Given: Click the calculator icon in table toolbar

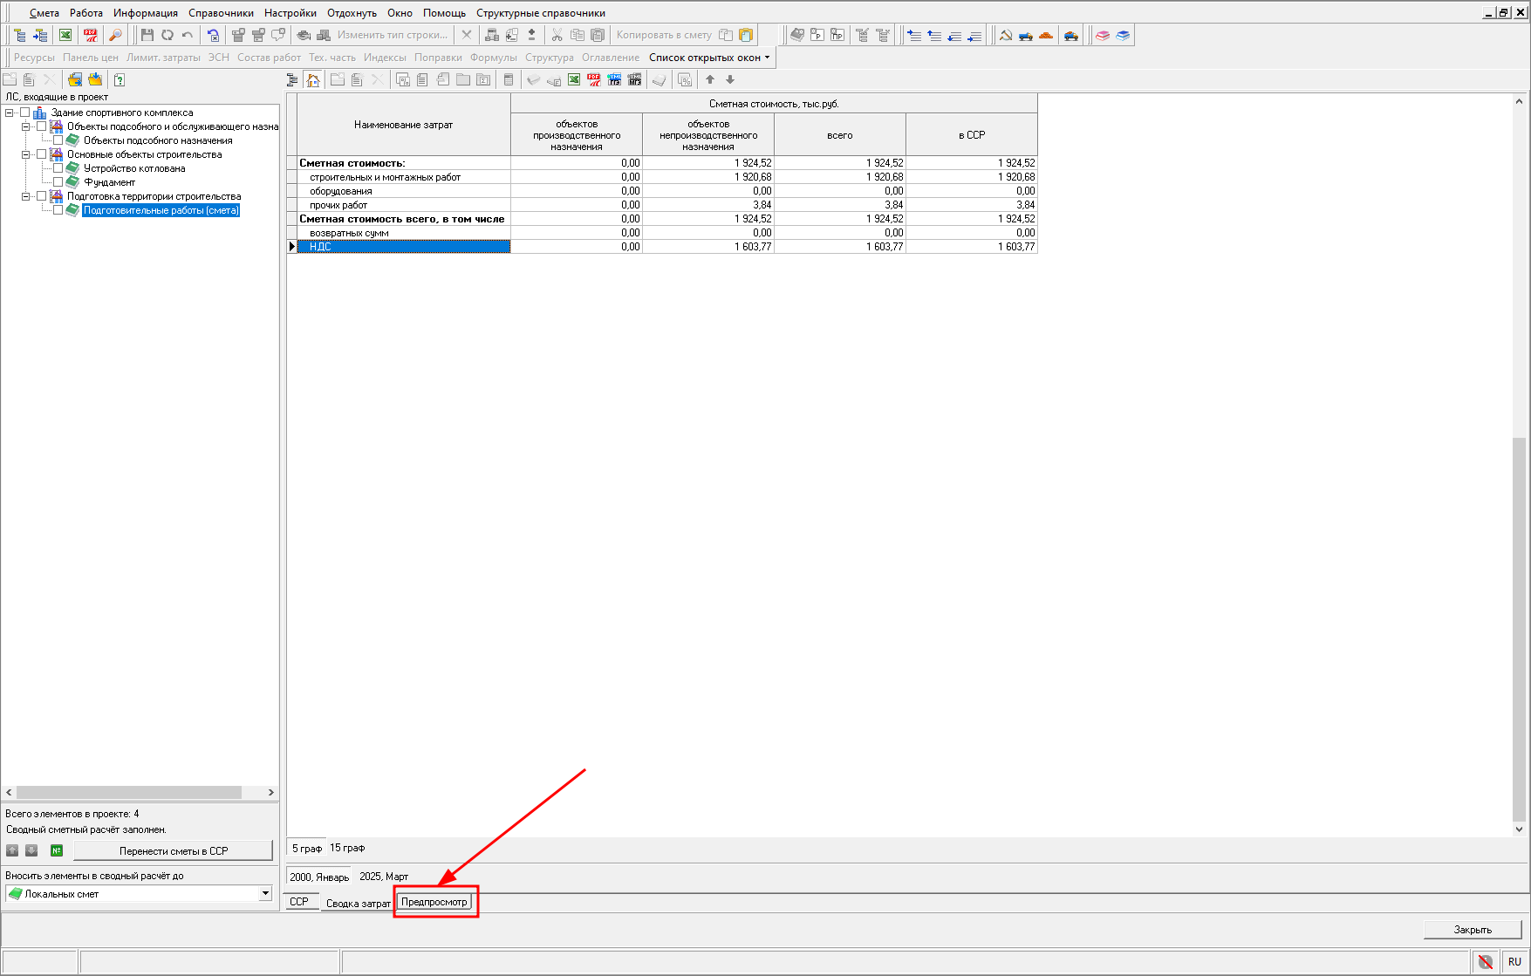Looking at the screenshot, I should click(x=509, y=79).
